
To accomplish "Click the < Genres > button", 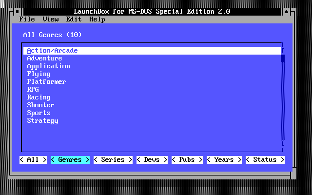I will (70, 160).
